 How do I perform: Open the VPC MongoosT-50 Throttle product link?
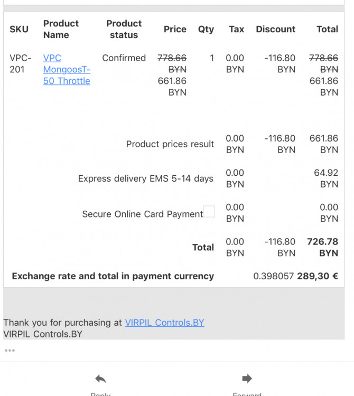[x=66, y=69]
